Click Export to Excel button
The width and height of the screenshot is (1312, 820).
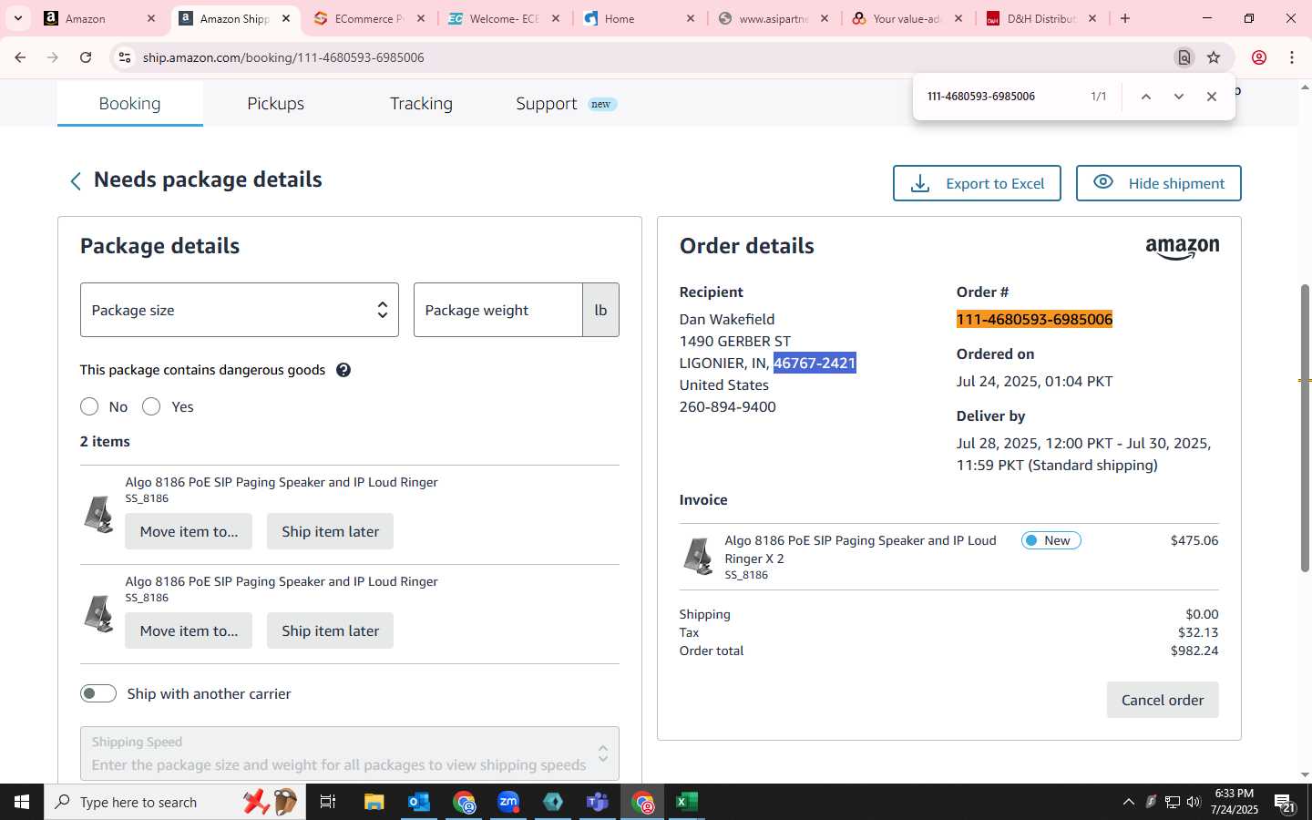[x=977, y=183]
